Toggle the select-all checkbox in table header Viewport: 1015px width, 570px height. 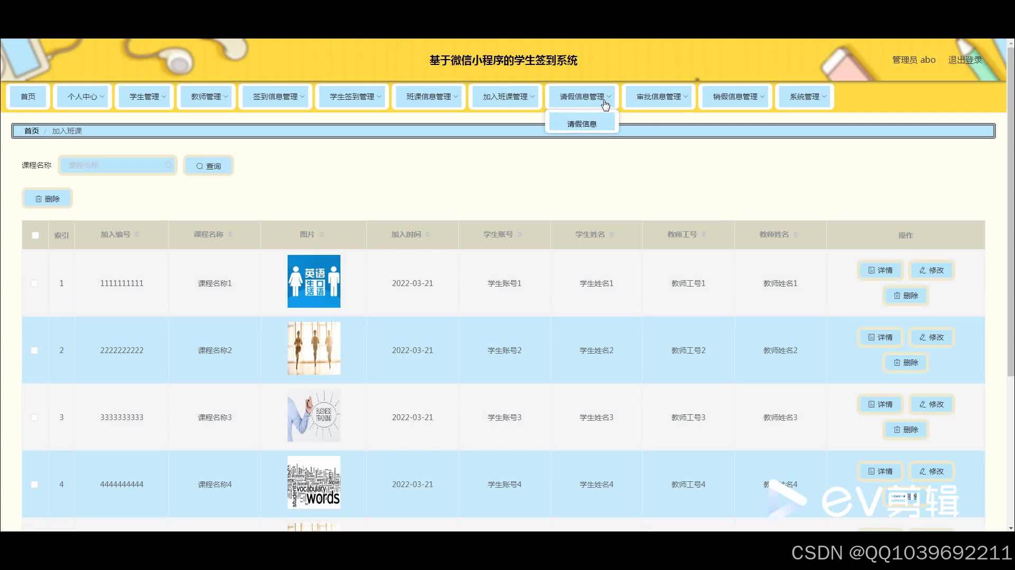pos(35,235)
